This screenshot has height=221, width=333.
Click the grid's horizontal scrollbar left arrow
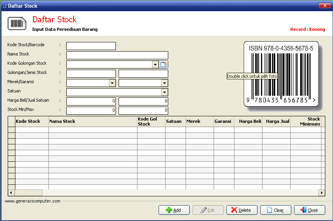point(11,193)
